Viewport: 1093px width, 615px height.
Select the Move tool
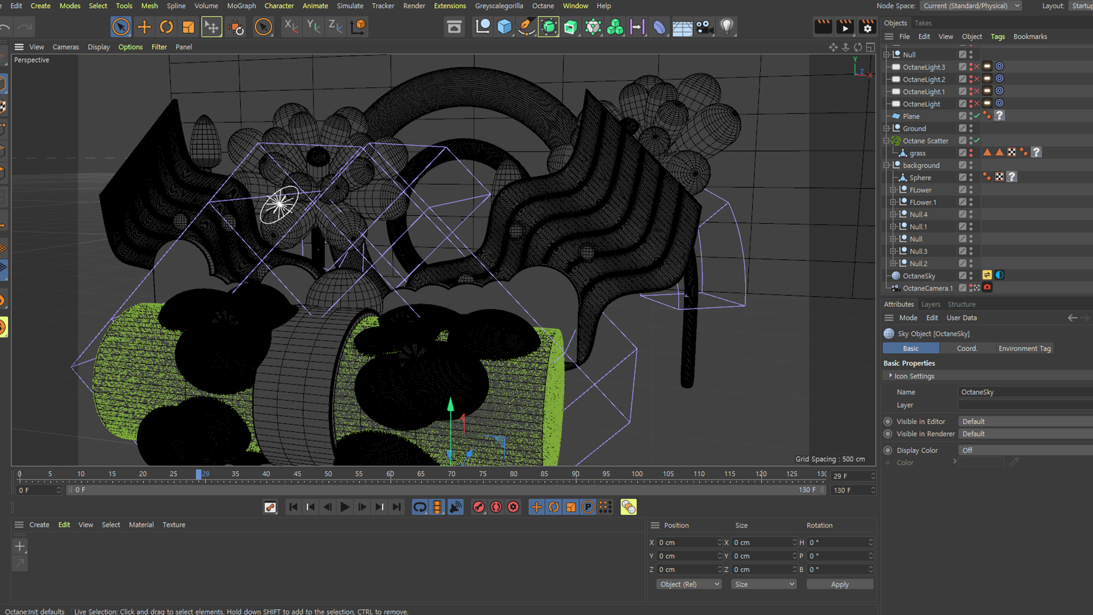coord(144,27)
